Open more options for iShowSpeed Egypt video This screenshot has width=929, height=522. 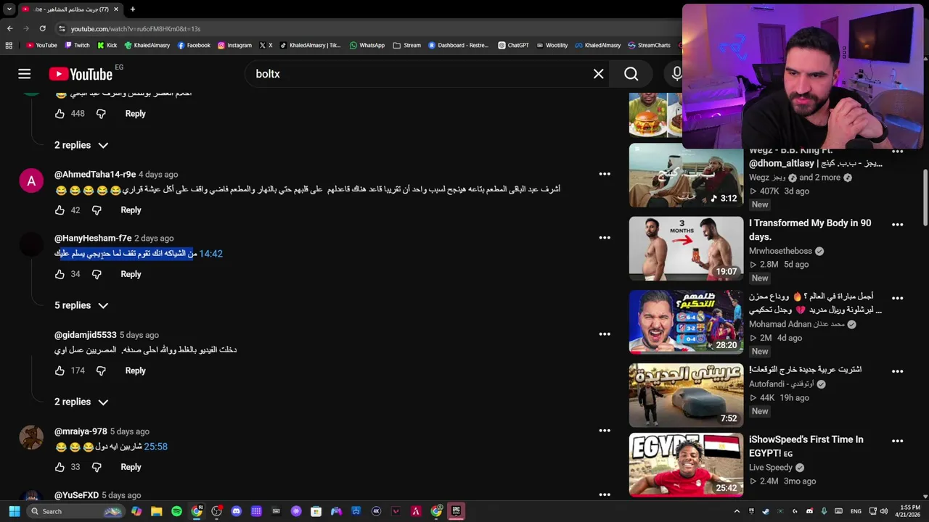tap(898, 441)
